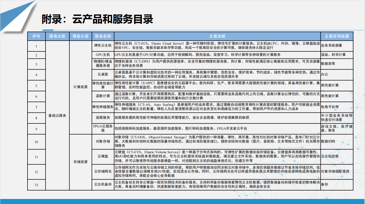The height and width of the screenshot is (204, 365).
Task: Click the GPU主机 service name cell
Action: click(103, 54)
